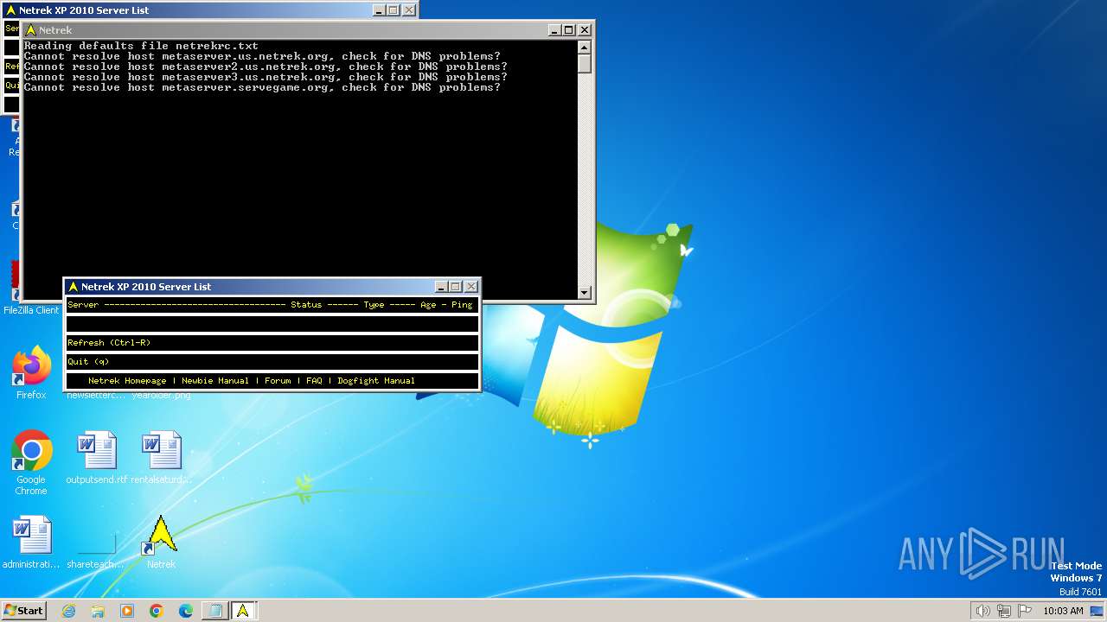The height and width of the screenshot is (622, 1107).
Task: Click the Chrome icon in the taskbar
Action: click(157, 611)
